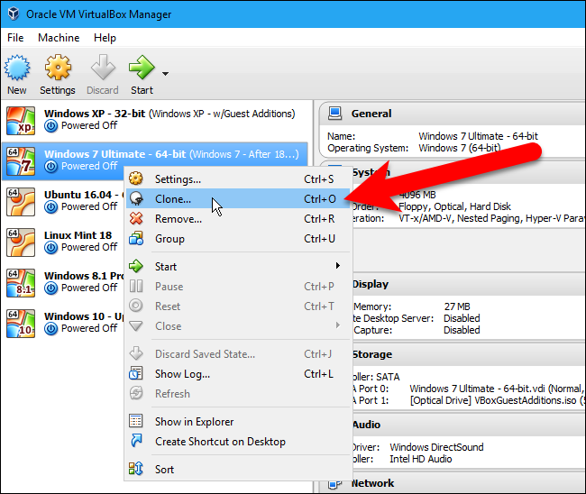Image resolution: width=586 pixels, height=494 pixels.
Task: Click the Network section icon
Action: [334, 484]
